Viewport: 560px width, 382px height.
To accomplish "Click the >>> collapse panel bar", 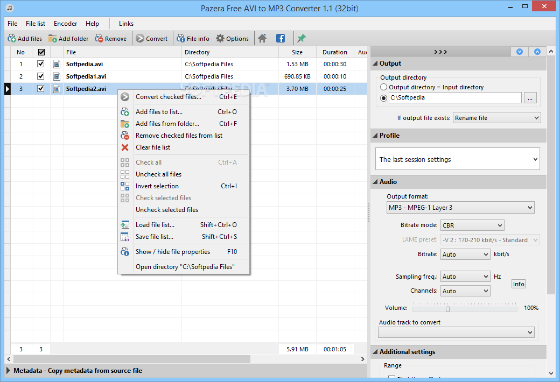I will click(x=440, y=52).
